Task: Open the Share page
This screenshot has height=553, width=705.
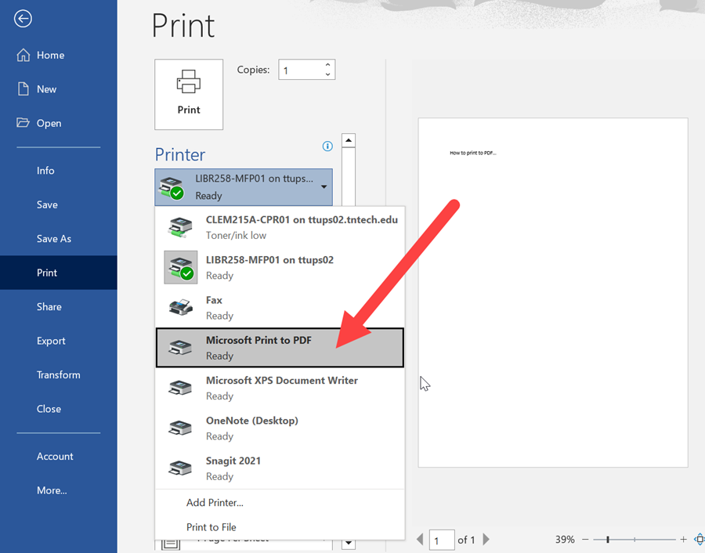Action: pos(59,306)
